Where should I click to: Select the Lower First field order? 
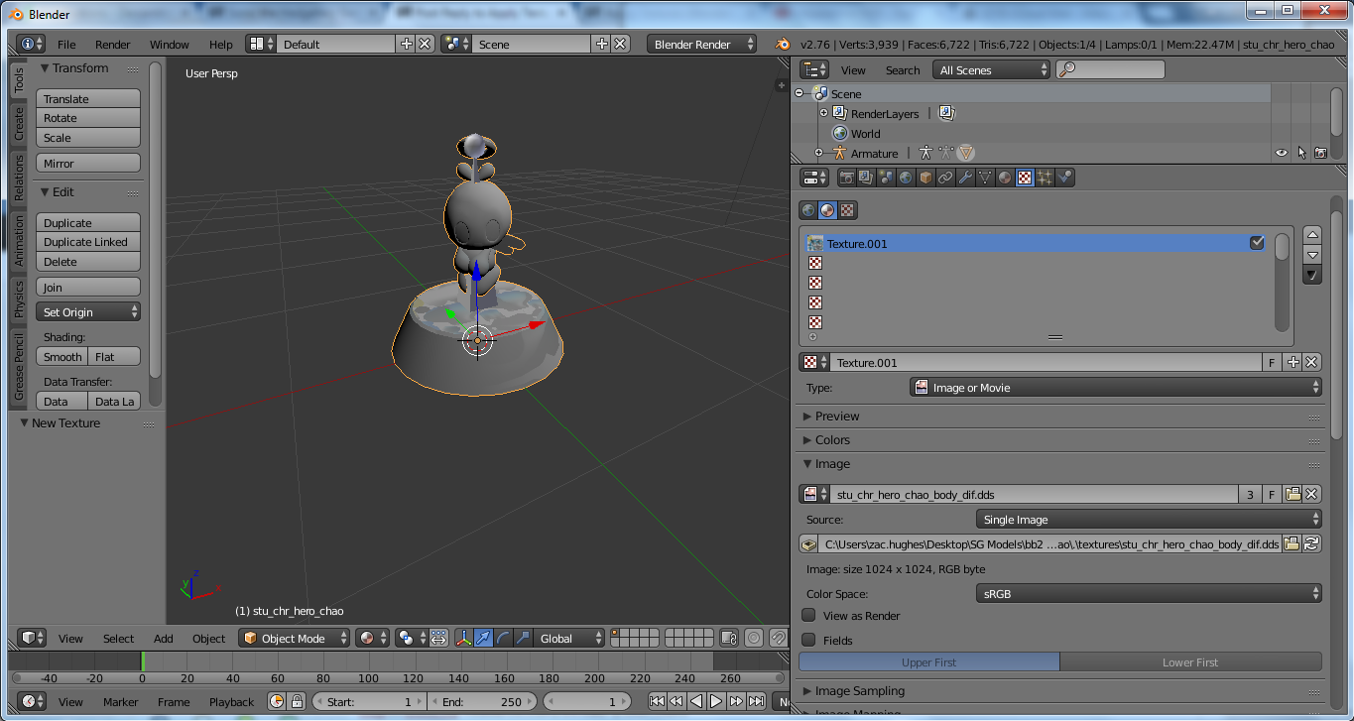[x=1190, y=662]
